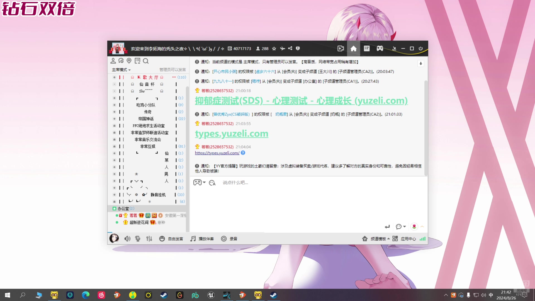Click the green network signal indicator
The height and width of the screenshot is (301, 535).
[x=422, y=239]
